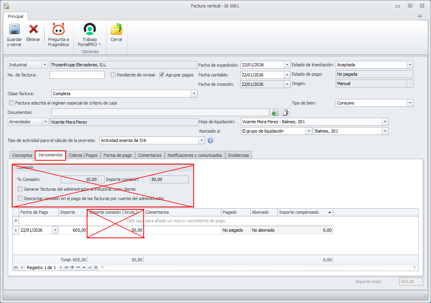Select the 605,00 importe cell
431x303 pixels.
[x=73, y=230]
